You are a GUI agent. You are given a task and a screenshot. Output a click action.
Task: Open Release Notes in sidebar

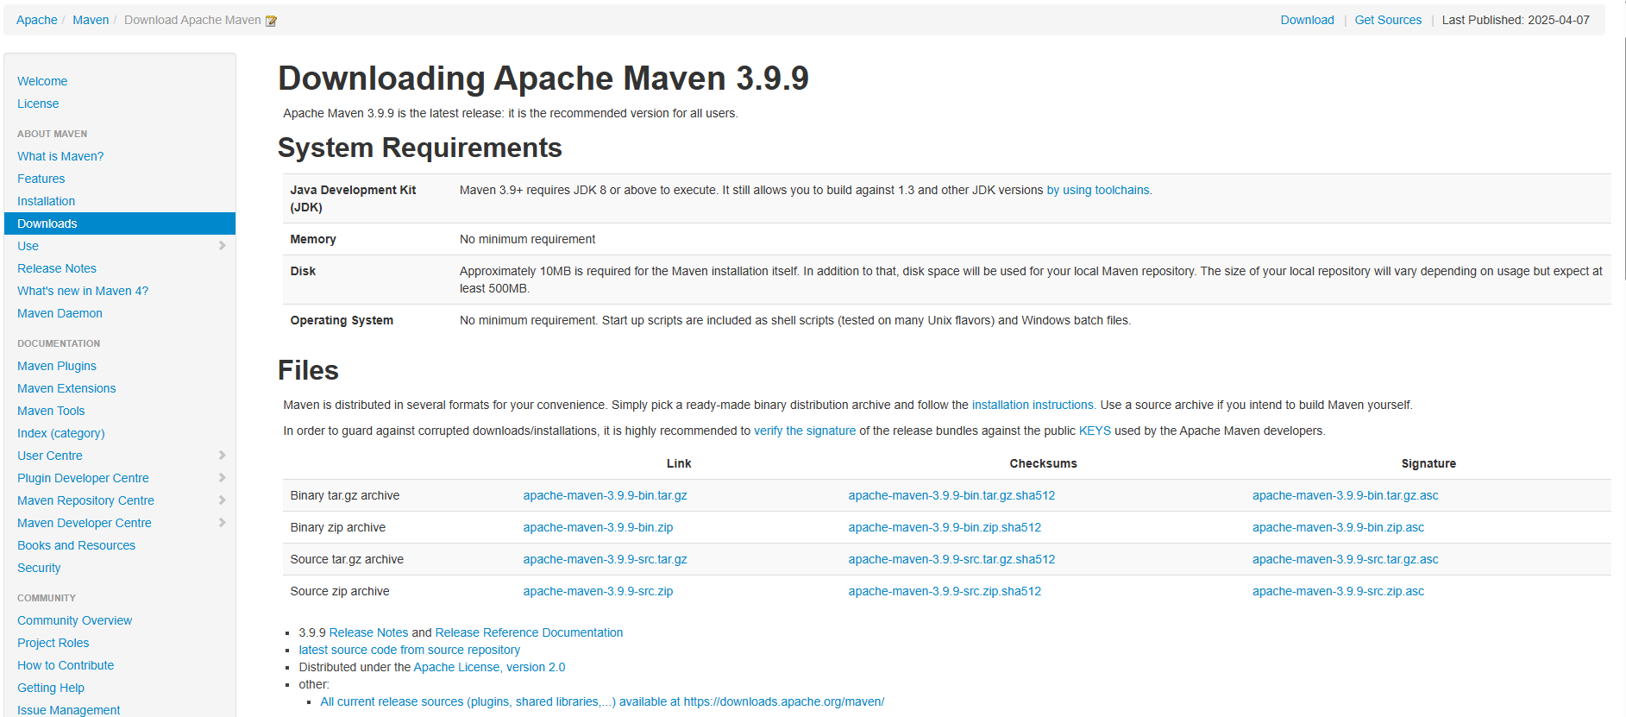click(57, 268)
